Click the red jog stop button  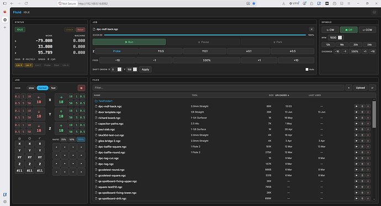click(x=81, y=88)
